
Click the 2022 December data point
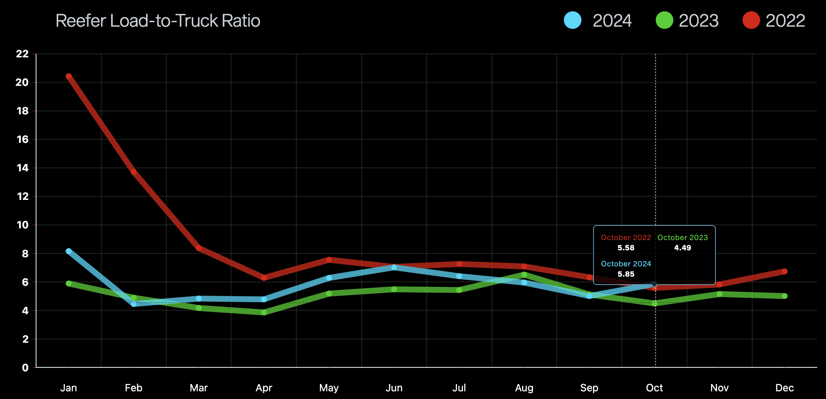click(x=785, y=271)
